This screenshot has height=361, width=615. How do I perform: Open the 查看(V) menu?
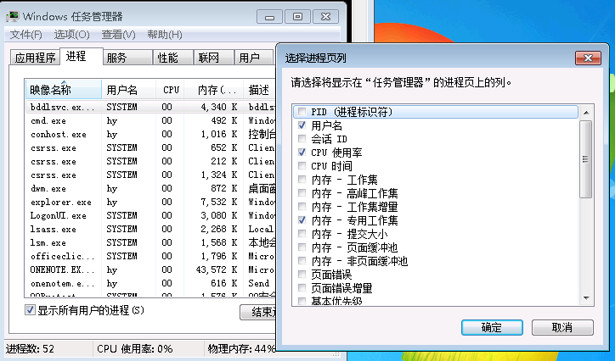pyautogui.click(x=118, y=35)
